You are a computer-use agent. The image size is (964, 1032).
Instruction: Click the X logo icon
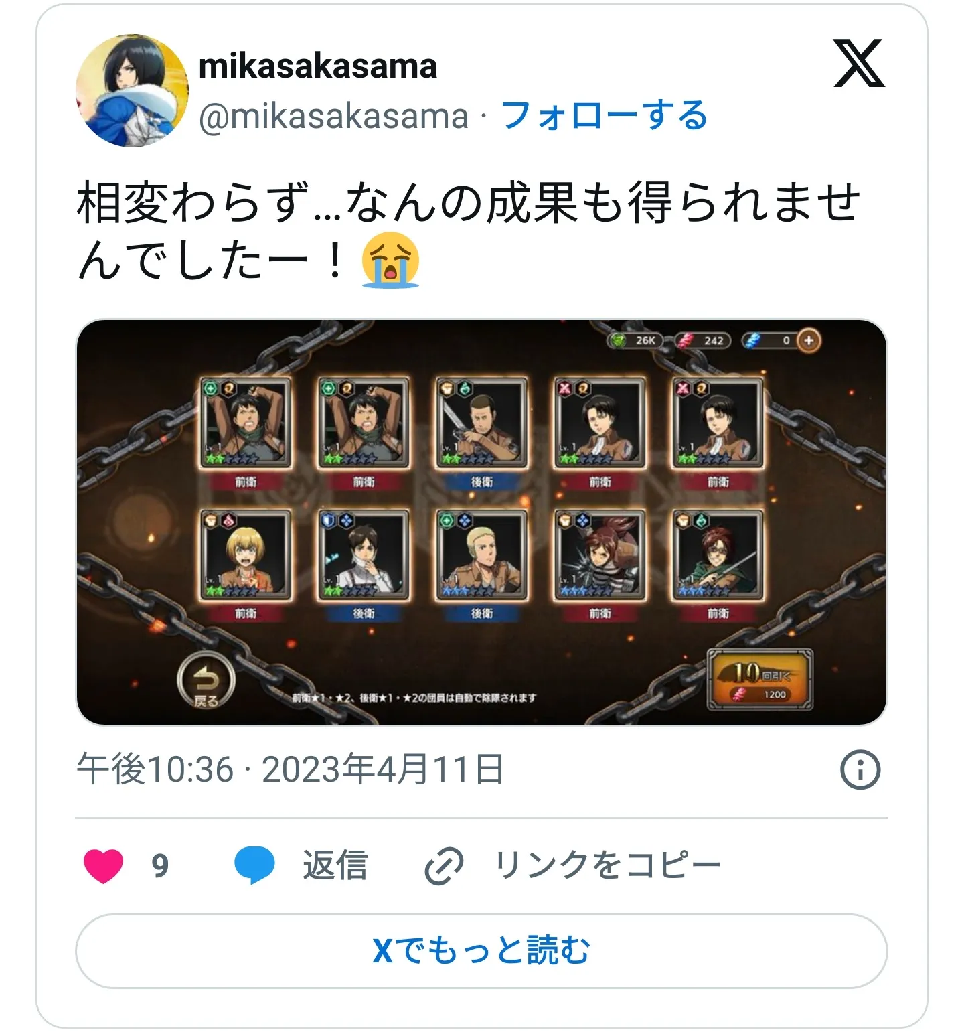click(x=859, y=63)
